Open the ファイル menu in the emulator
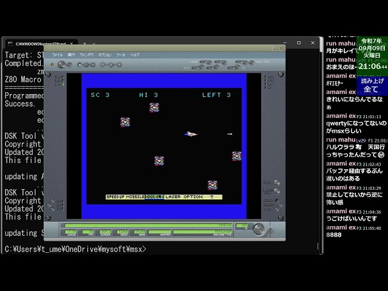This screenshot has height=291, width=388. (57, 55)
